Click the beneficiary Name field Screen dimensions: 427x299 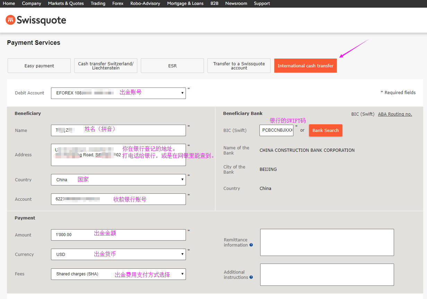pos(118,130)
